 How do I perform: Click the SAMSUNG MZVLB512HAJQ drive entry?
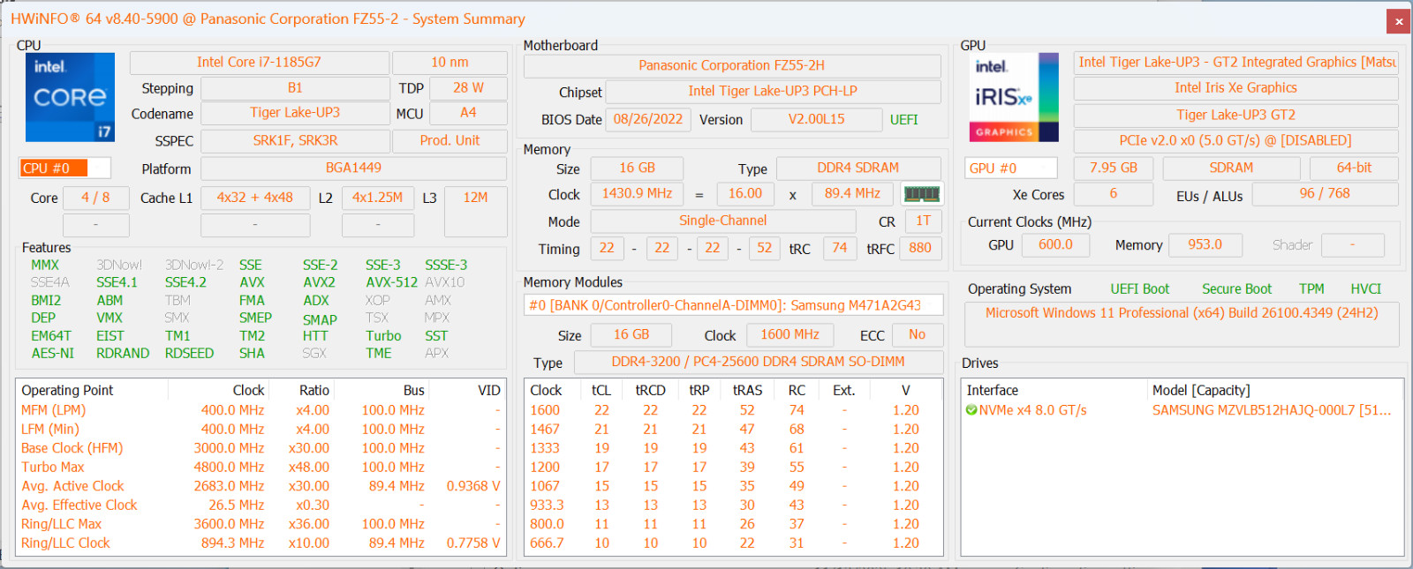[x=1272, y=410]
